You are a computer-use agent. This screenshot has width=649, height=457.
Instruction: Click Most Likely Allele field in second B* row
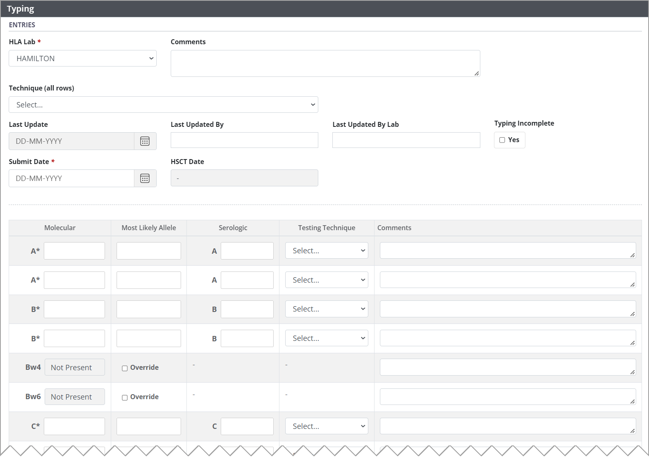pos(149,338)
